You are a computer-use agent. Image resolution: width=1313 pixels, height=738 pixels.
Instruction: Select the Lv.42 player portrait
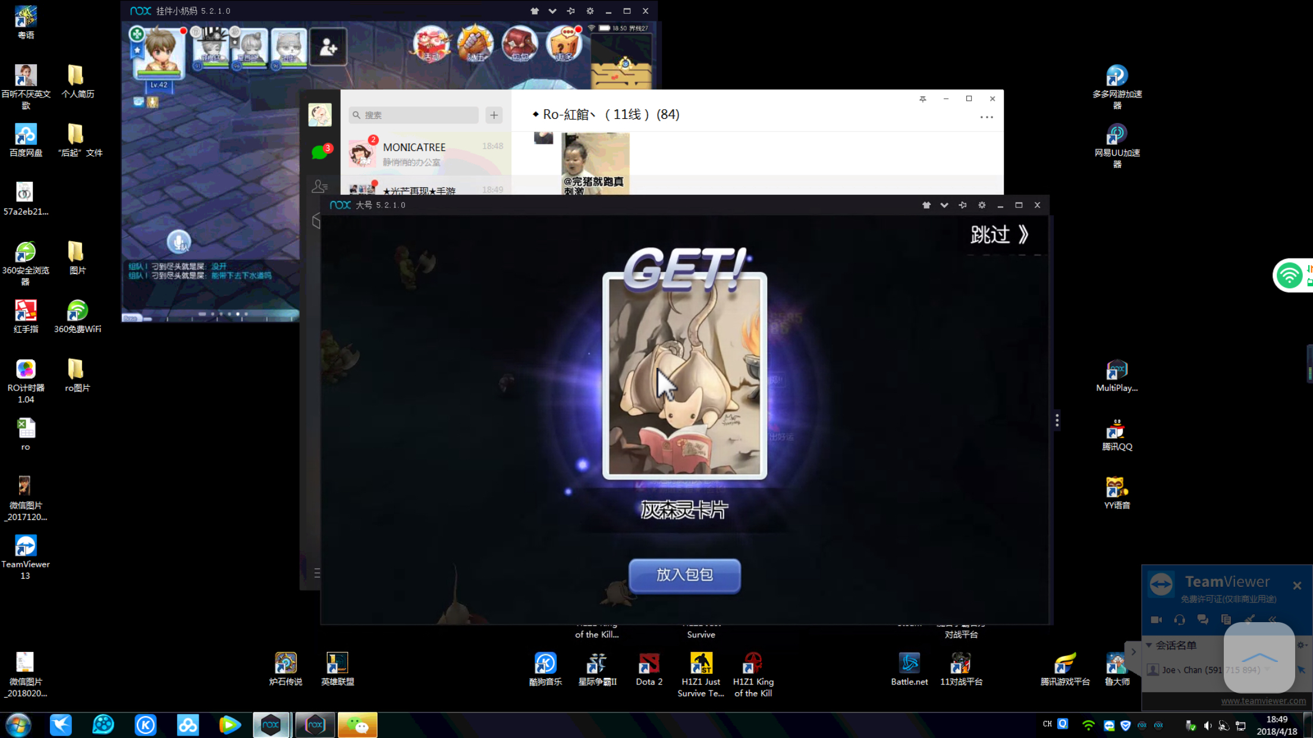(159, 53)
